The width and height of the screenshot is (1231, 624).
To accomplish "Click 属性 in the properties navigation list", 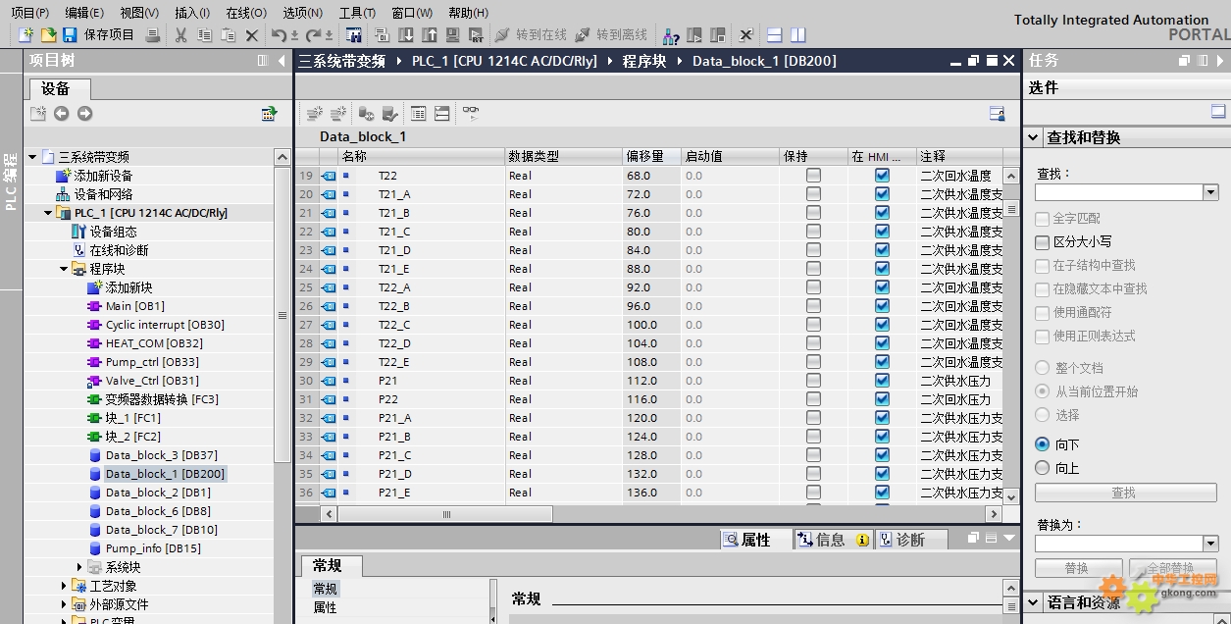I will tap(325, 607).
